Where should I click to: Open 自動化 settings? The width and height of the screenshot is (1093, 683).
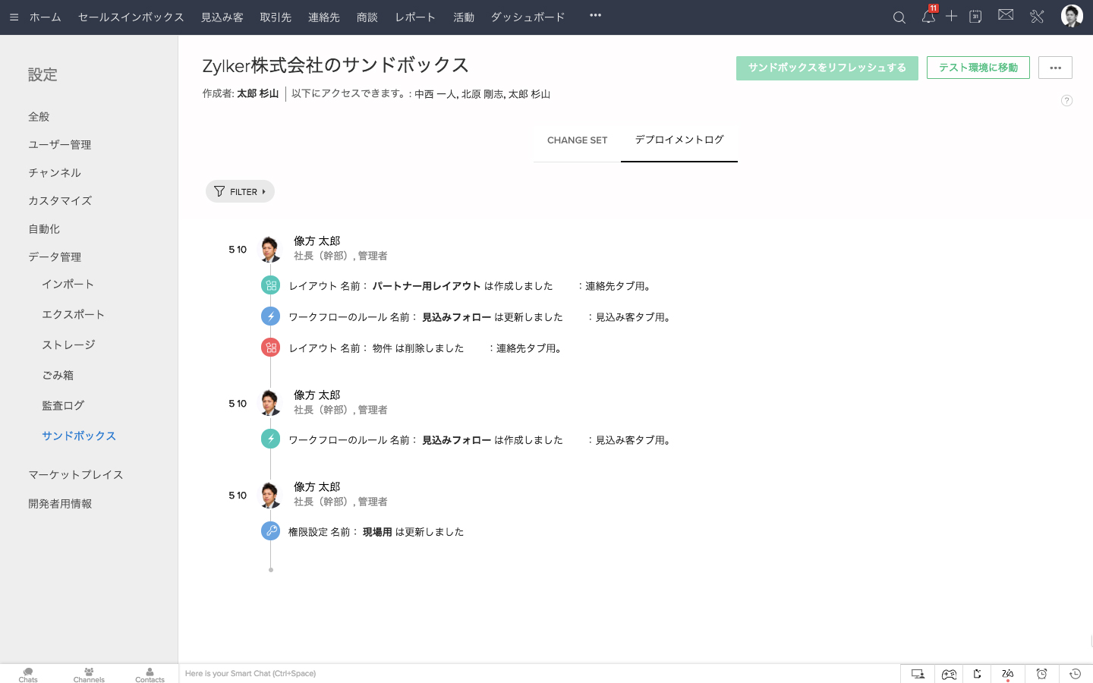tap(44, 228)
